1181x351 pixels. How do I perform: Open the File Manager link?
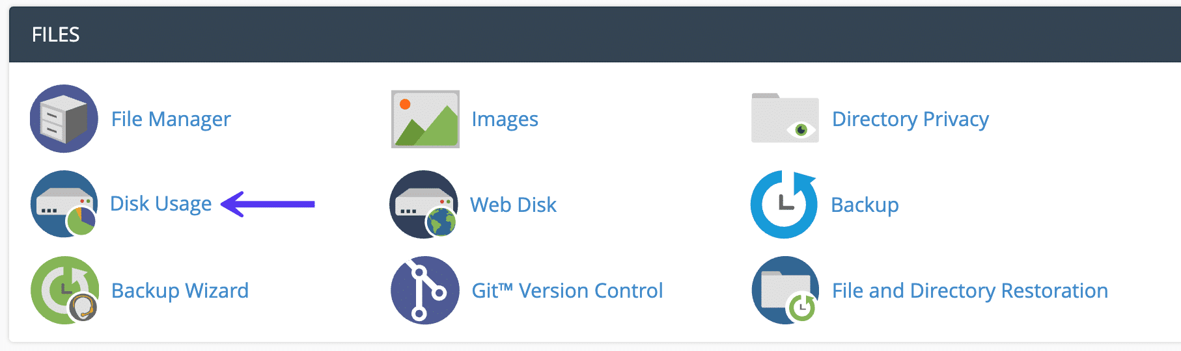(x=171, y=119)
